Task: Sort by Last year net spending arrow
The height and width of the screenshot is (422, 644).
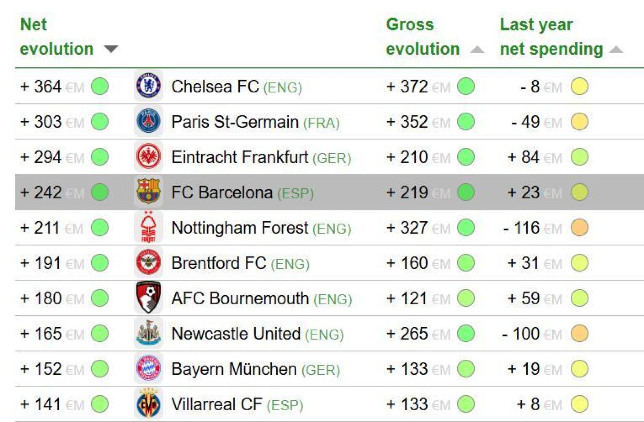Action: pos(616,49)
